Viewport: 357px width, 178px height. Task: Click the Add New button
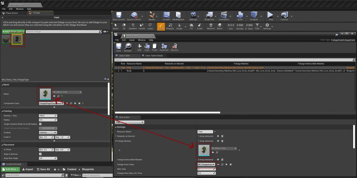click(x=11, y=169)
